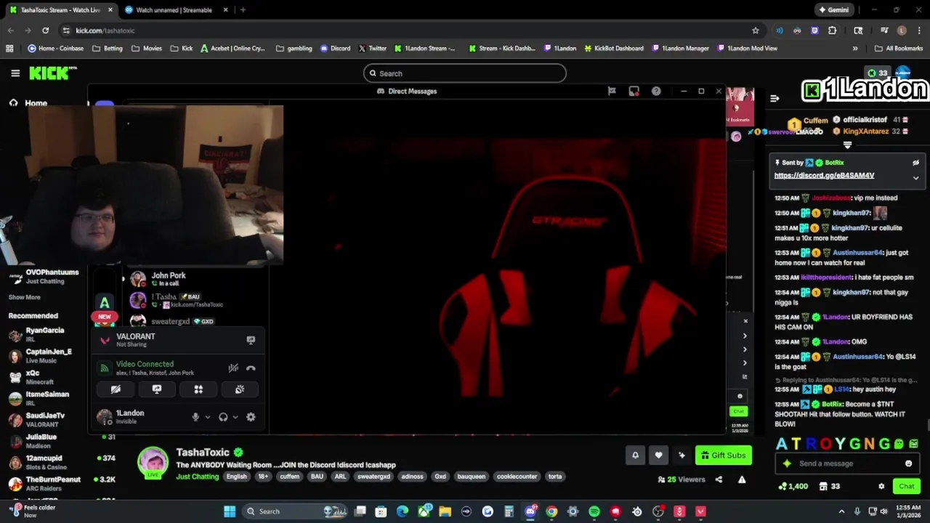Click Windows taskbar Search box
The image size is (930, 523).
pos(296,511)
